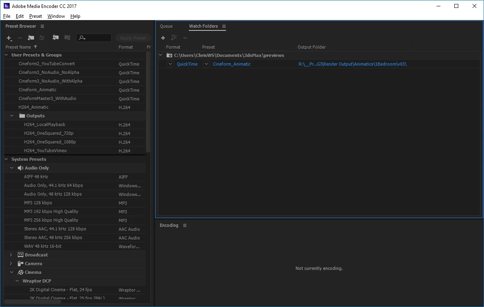This screenshot has height=307, width=484.
Task: Open the Preset Browser panel menu
Action: pos(42,26)
